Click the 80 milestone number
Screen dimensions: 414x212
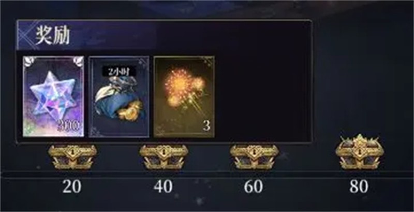tap(359, 187)
